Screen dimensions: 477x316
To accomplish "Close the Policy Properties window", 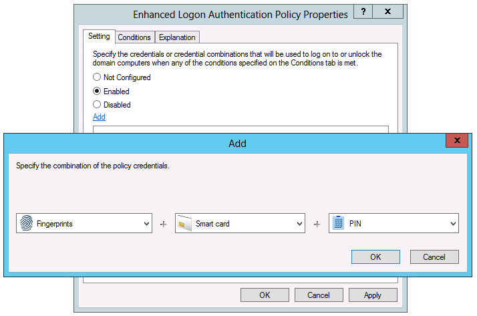I will (387, 13).
